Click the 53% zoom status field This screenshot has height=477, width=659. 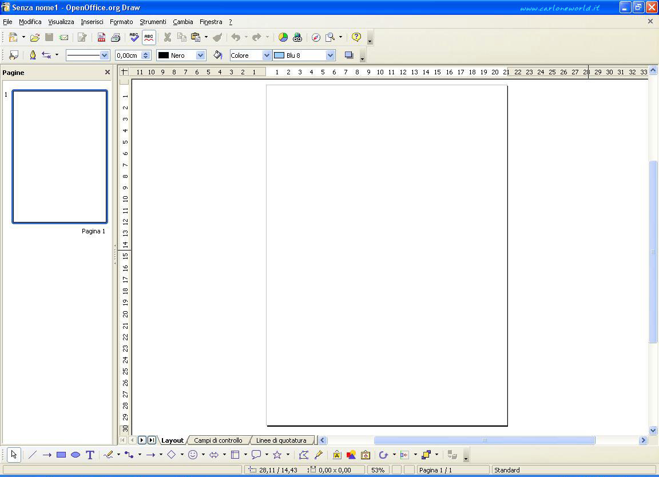(378, 470)
